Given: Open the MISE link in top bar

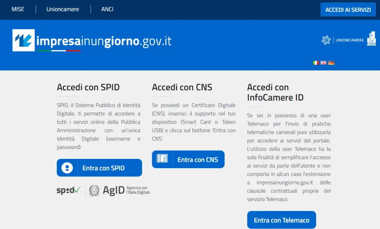Looking at the screenshot, I should 18,9.
